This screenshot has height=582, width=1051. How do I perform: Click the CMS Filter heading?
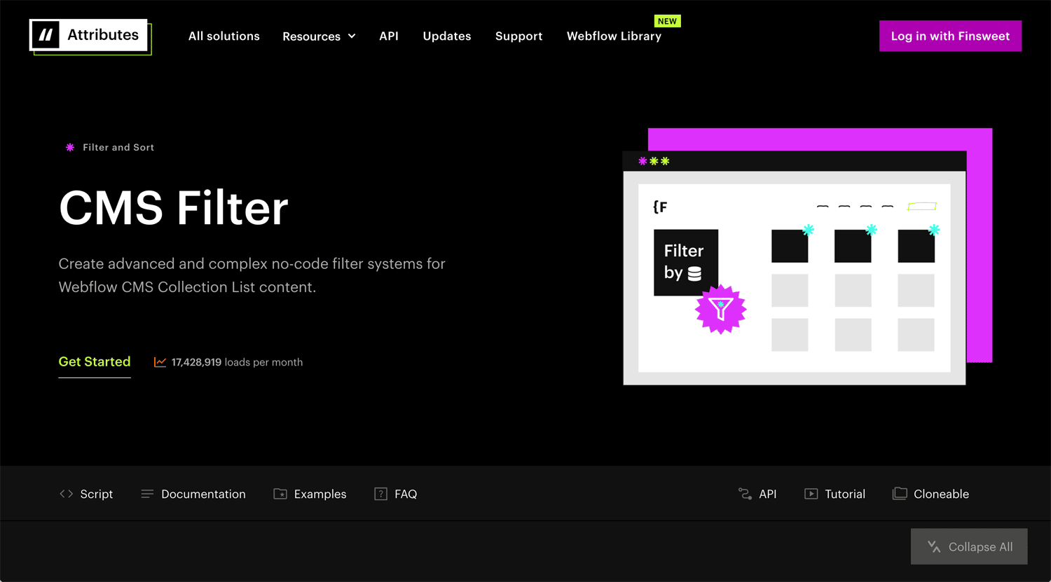coord(174,208)
